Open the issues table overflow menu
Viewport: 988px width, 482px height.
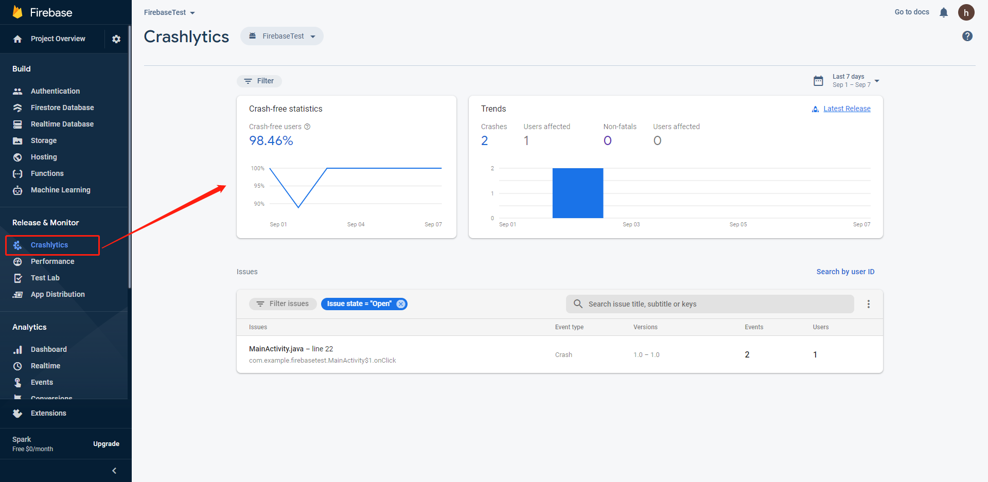click(869, 304)
